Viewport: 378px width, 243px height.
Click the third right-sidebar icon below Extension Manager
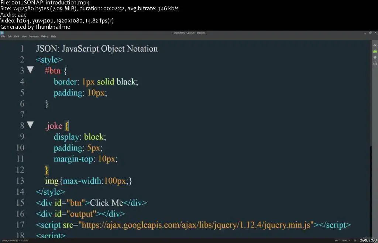pyautogui.click(x=375, y=58)
